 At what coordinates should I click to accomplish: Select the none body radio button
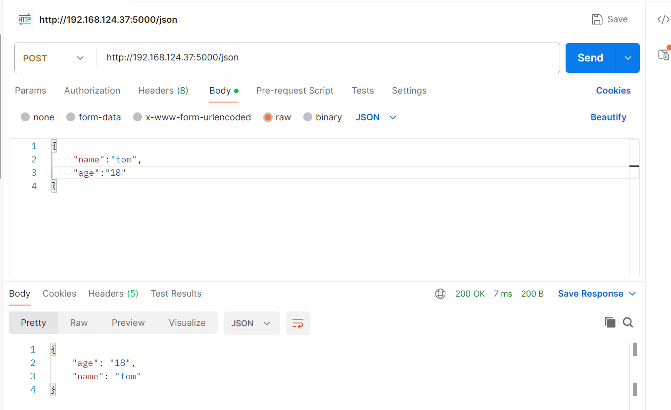point(25,117)
